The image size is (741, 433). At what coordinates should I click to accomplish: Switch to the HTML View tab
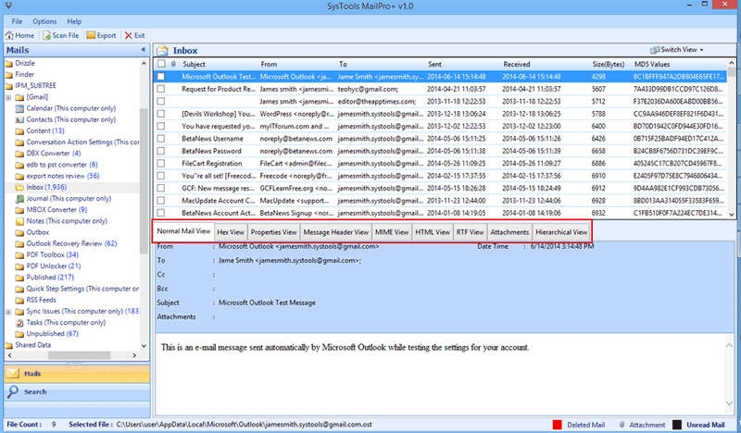click(x=433, y=232)
